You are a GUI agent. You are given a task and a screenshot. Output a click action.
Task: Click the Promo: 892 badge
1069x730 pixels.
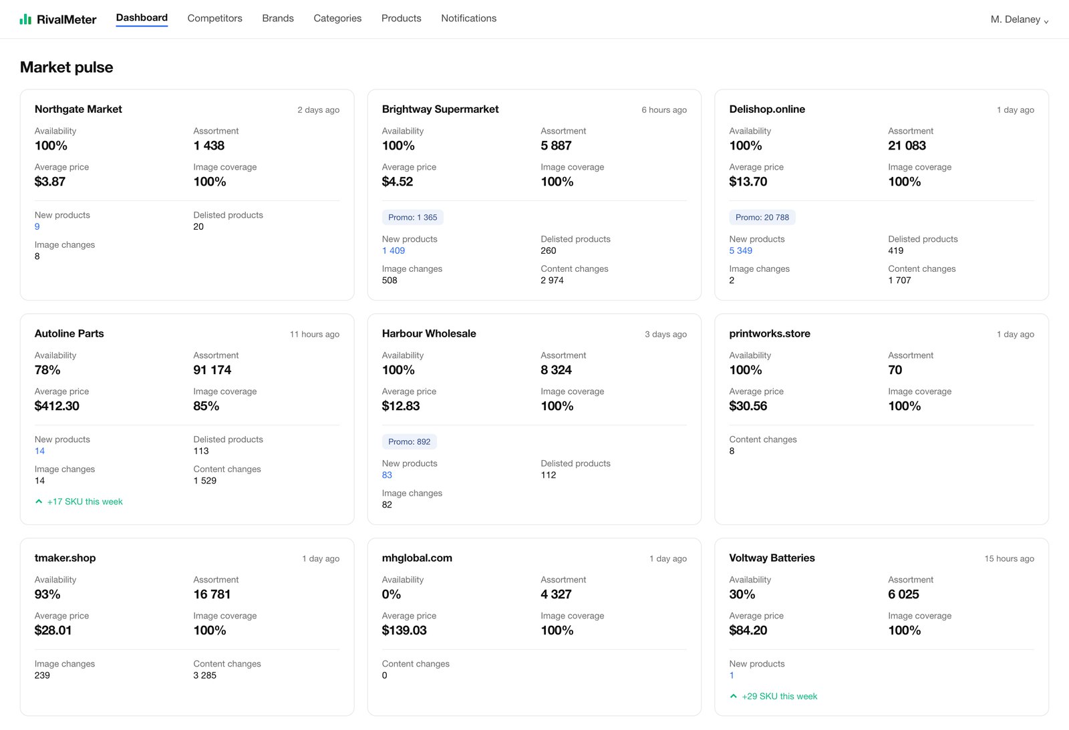pyautogui.click(x=410, y=441)
